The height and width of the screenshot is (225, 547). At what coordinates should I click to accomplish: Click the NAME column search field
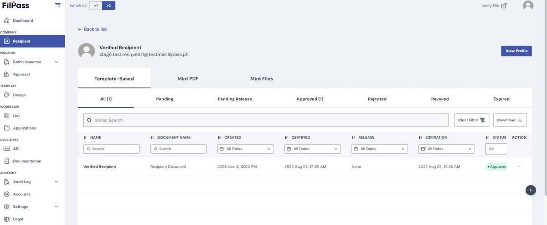(111, 149)
